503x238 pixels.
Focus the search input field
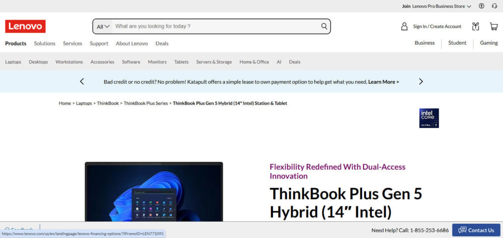[x=217, y=27]
